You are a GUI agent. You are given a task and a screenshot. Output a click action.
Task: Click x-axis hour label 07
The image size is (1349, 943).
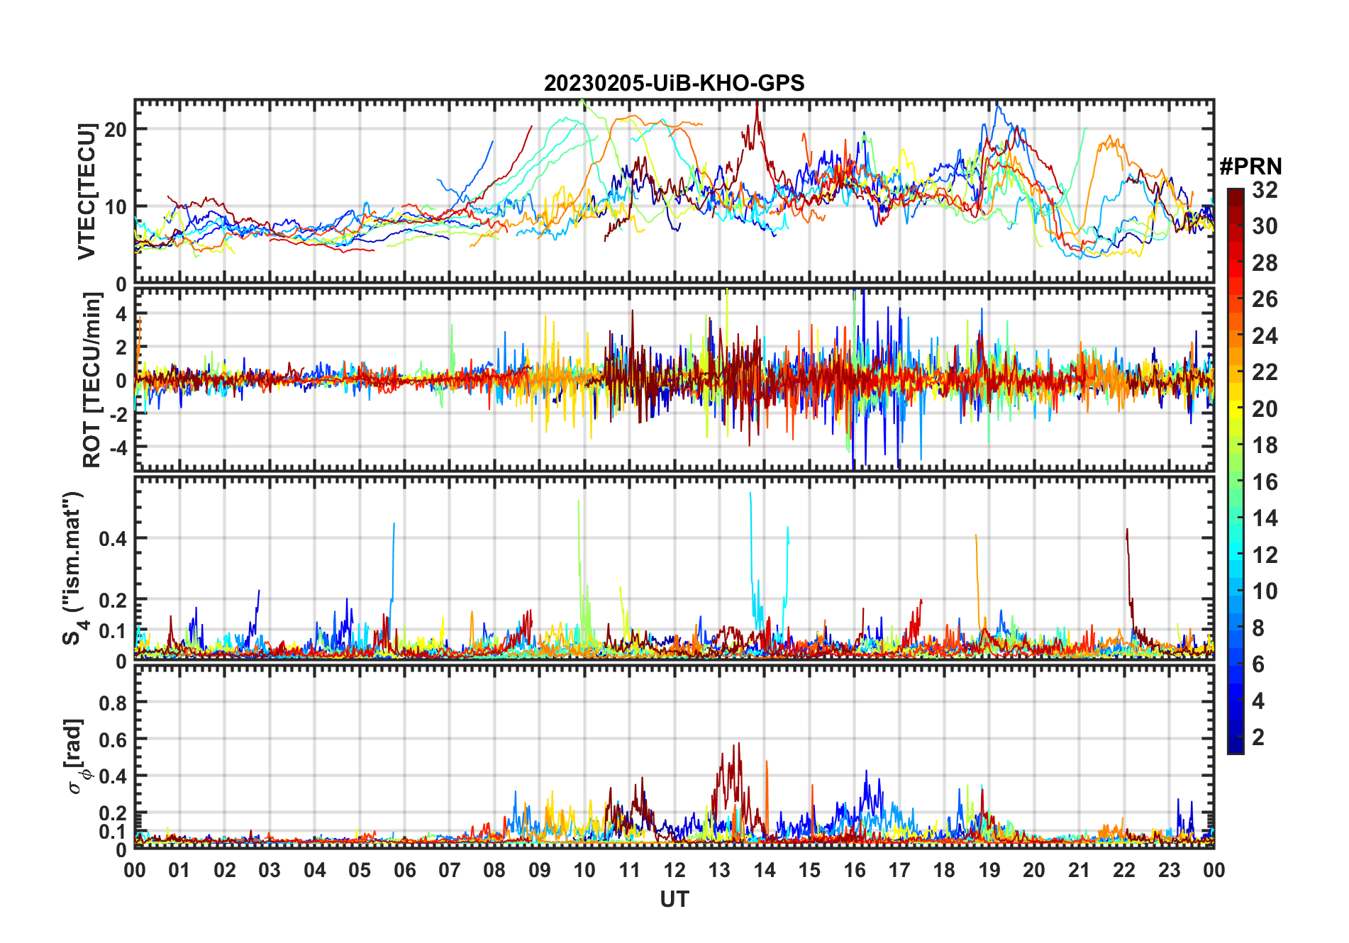[x=450, y=870]
